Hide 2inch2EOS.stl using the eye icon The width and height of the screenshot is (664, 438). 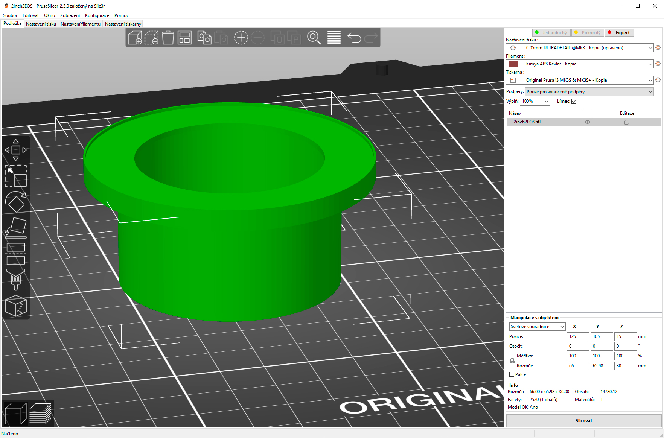(x=587, y=122)
